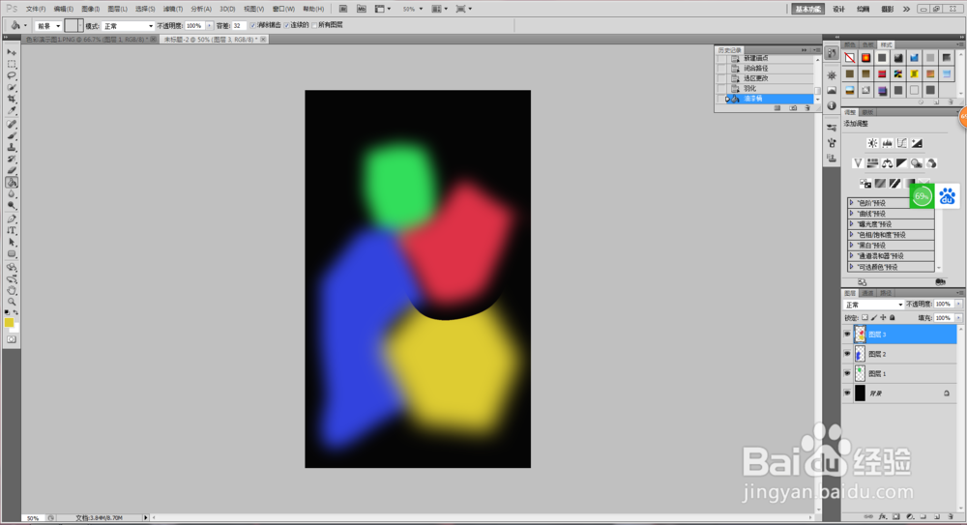Screen dimensions: 967x525
Task: Click the Levels adjustment icon
Action: [887, 143]
